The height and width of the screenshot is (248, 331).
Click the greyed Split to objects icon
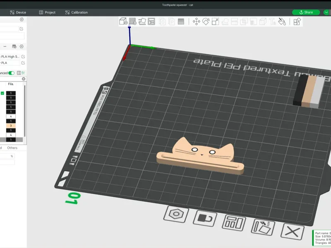point(162,21)
